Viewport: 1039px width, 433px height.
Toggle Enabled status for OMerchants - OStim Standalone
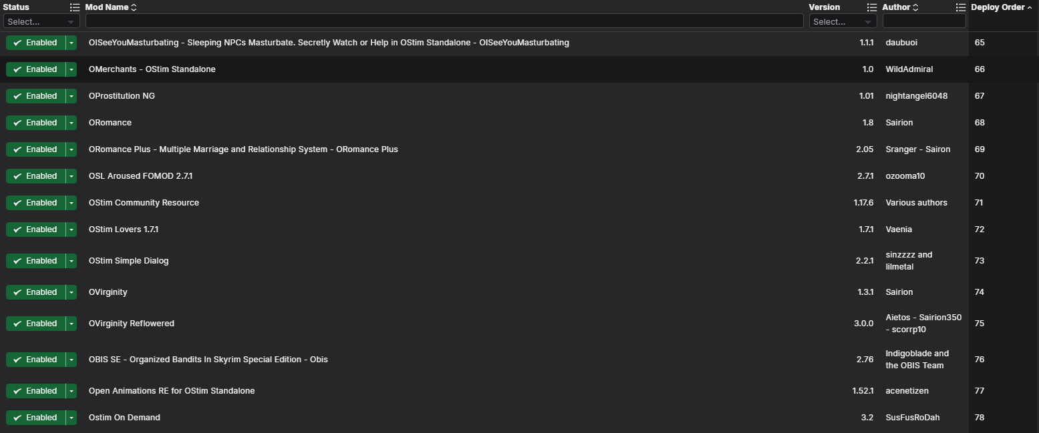coord(35,69)
